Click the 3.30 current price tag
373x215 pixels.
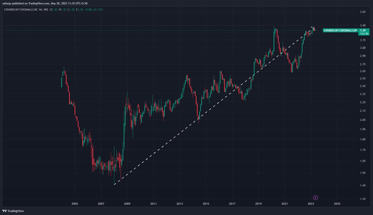pos(362,30)
